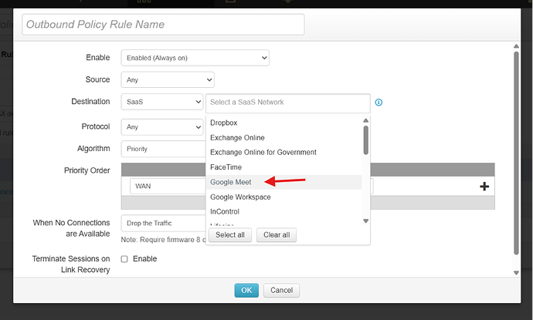This screenshot has width=533, height=320.
Task: Click the Outbound Policy Rule Name field
Action: [163, 25]
